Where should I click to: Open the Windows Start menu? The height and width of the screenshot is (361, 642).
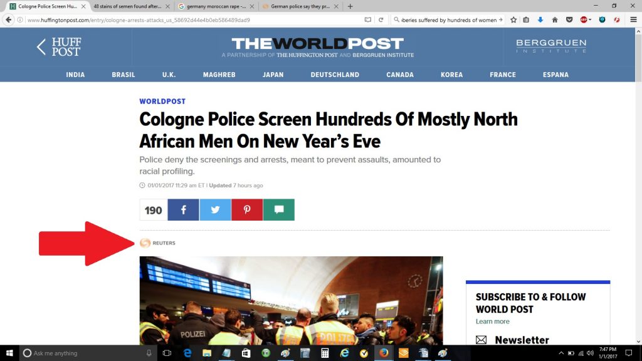(x=9, y=353)
